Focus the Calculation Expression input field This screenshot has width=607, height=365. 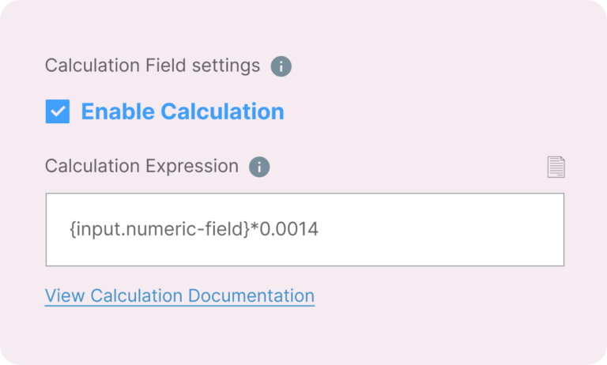pos(304,230)
